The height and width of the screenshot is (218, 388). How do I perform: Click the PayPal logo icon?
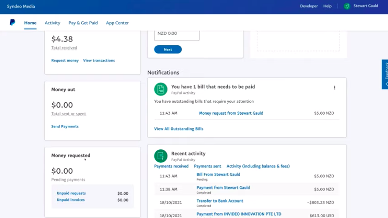[x=12, y=22]
